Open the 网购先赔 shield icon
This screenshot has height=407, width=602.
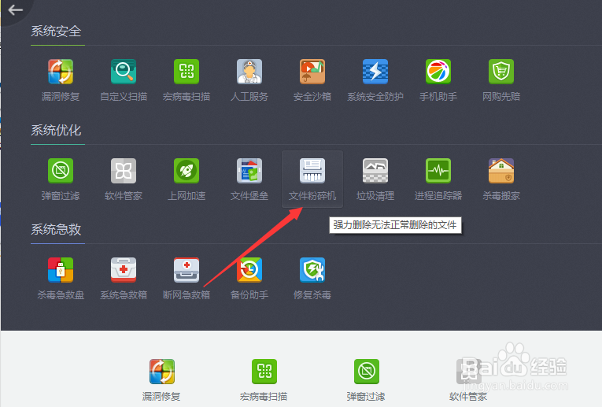click(x=501, y=72)
